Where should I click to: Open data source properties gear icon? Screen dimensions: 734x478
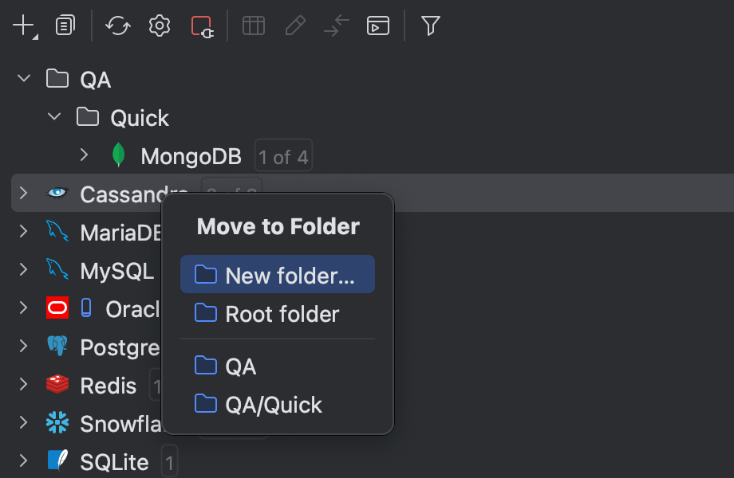[x=159, y=25]
